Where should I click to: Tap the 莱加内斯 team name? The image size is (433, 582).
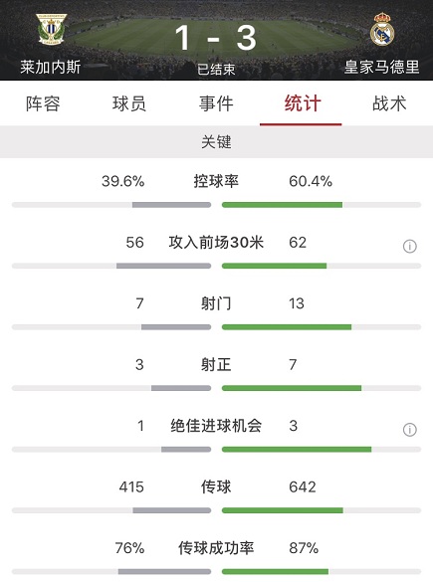pos(50,68)
